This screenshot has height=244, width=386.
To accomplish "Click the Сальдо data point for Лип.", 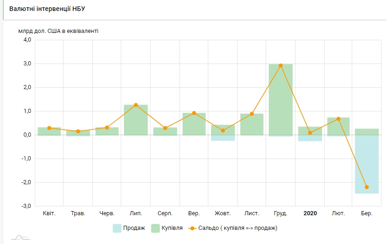I will pos(136,105).
